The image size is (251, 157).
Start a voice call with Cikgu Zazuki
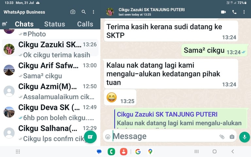tap(234, 12)
